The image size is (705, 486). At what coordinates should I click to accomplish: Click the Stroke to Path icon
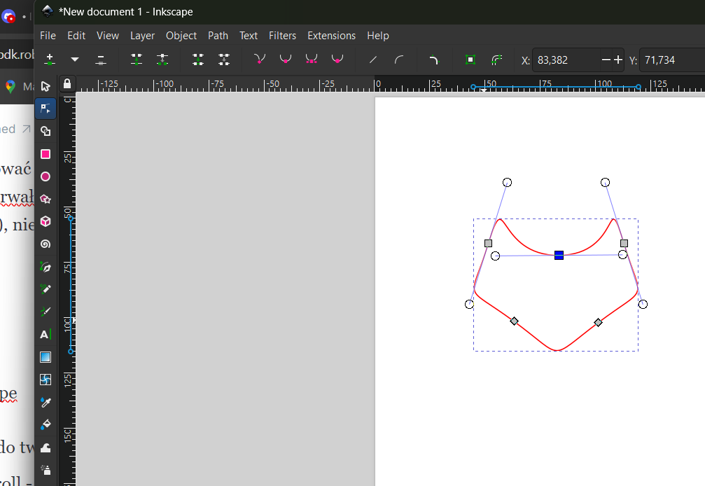[x=496, y=60]
